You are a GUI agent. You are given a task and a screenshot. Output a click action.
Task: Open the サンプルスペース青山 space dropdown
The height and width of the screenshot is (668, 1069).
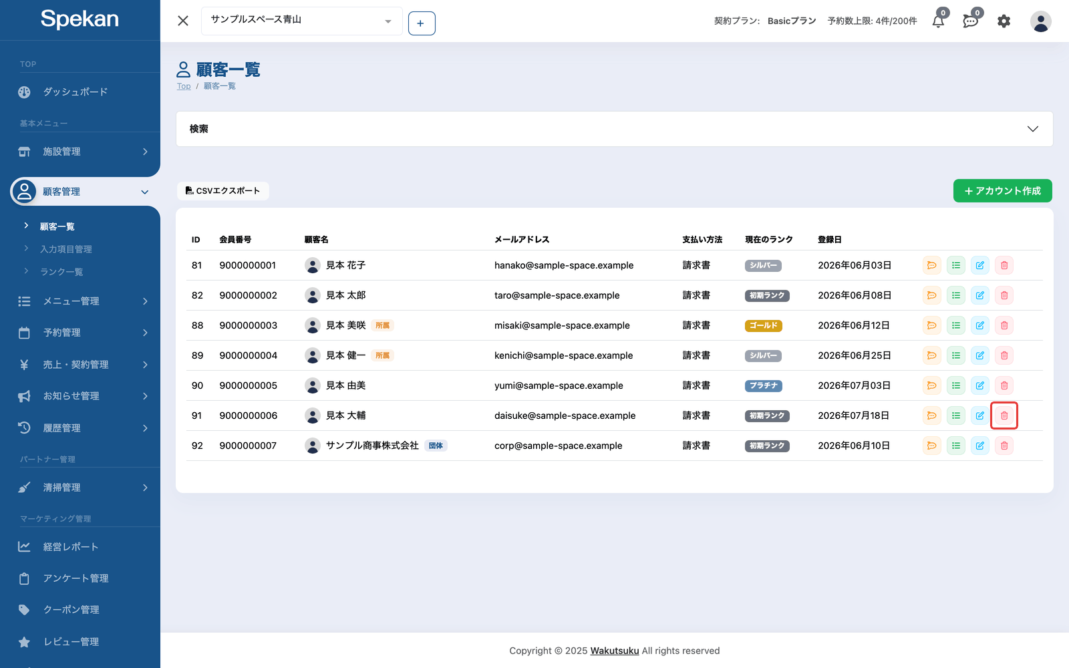302,21
